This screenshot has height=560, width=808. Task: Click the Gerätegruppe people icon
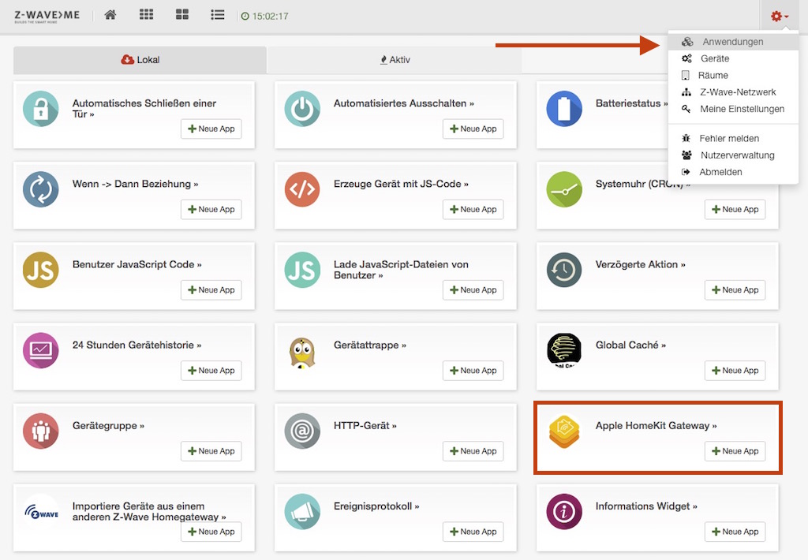coord(40,431)
